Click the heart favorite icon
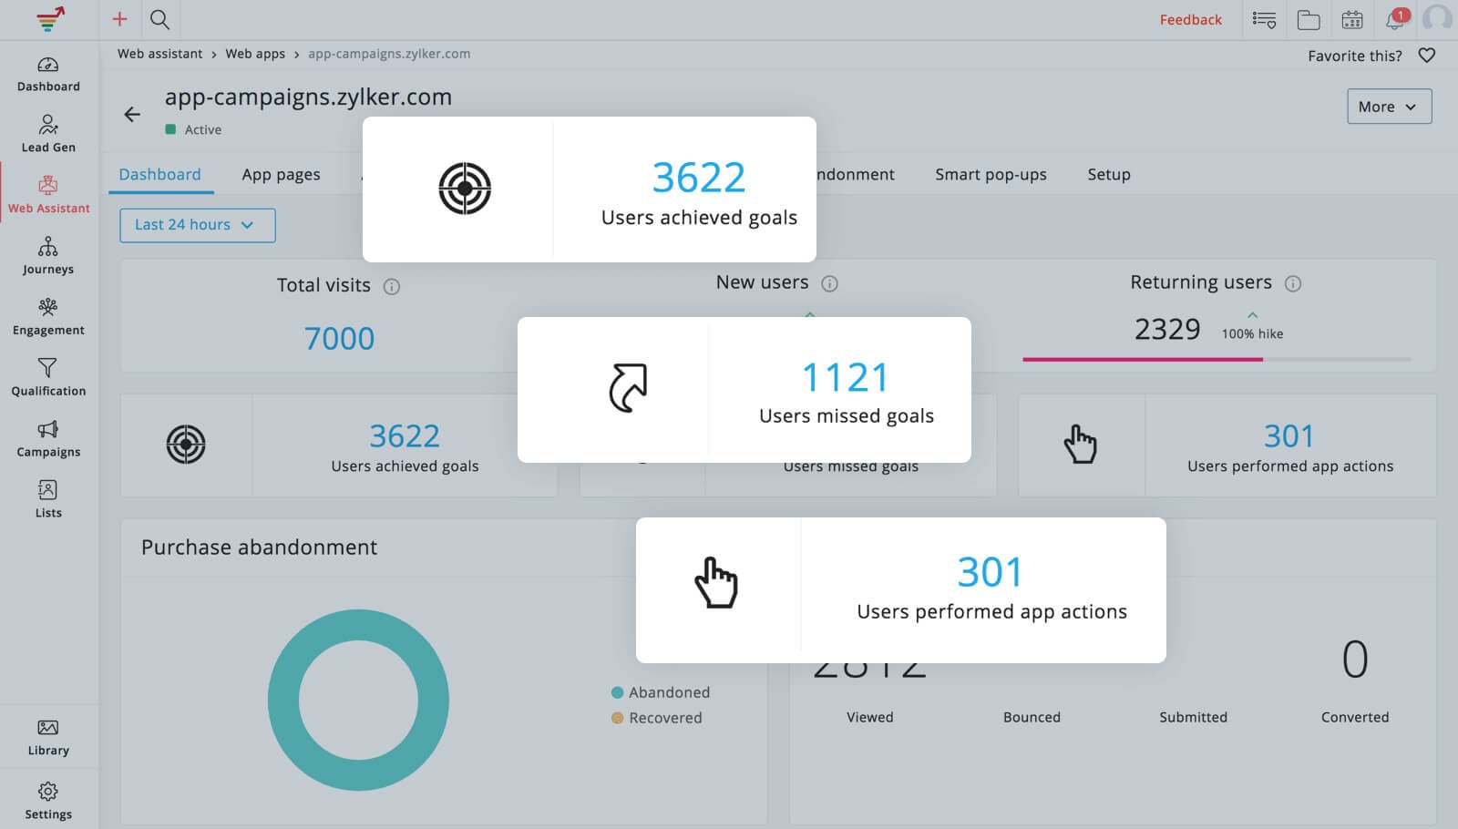The width and height of the screenshot is (1458, 829). tap(1427, 56)
